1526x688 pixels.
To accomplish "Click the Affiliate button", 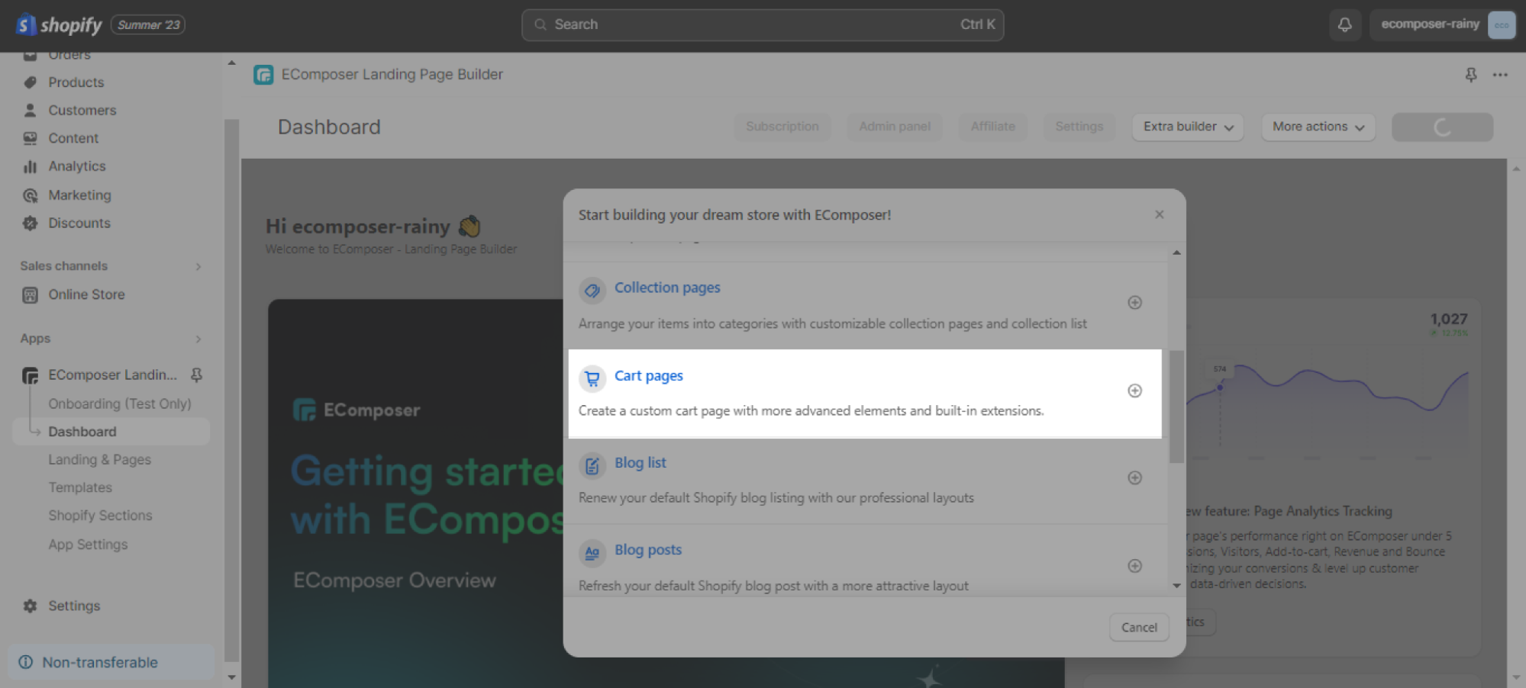I will click(x=993, y=127).
